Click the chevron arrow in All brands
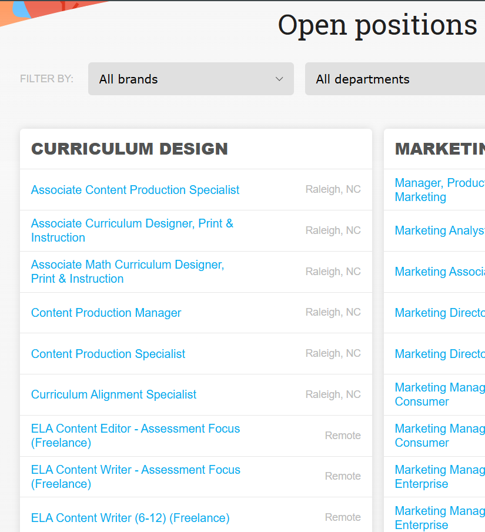485x532 pixels. pos(279,79)
